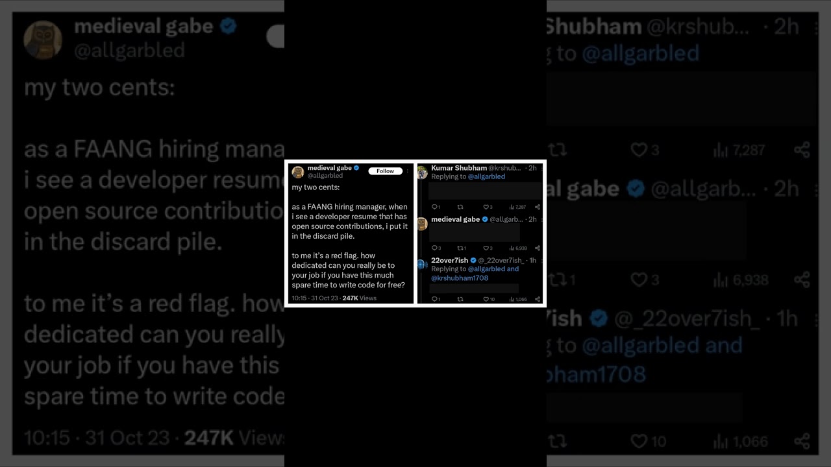
Task: Open Kumar Shubham's profile avatar
Action: point(423,173)
